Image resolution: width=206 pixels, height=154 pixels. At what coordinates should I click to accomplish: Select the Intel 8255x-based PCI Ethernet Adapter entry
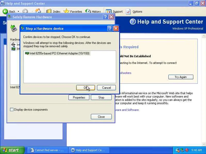(57, 53)
